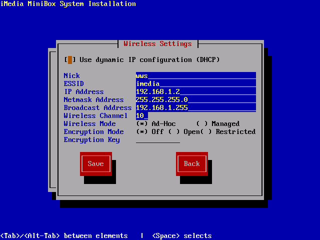Screen dimensions: 320x240
Task: Click the Wireless Settings dialog title
Action: pyautogui.click(x=157, y=44)
